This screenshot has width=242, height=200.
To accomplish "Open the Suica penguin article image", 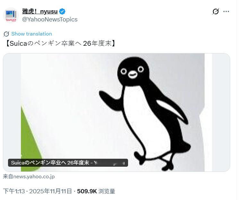I will click(117, 112).
